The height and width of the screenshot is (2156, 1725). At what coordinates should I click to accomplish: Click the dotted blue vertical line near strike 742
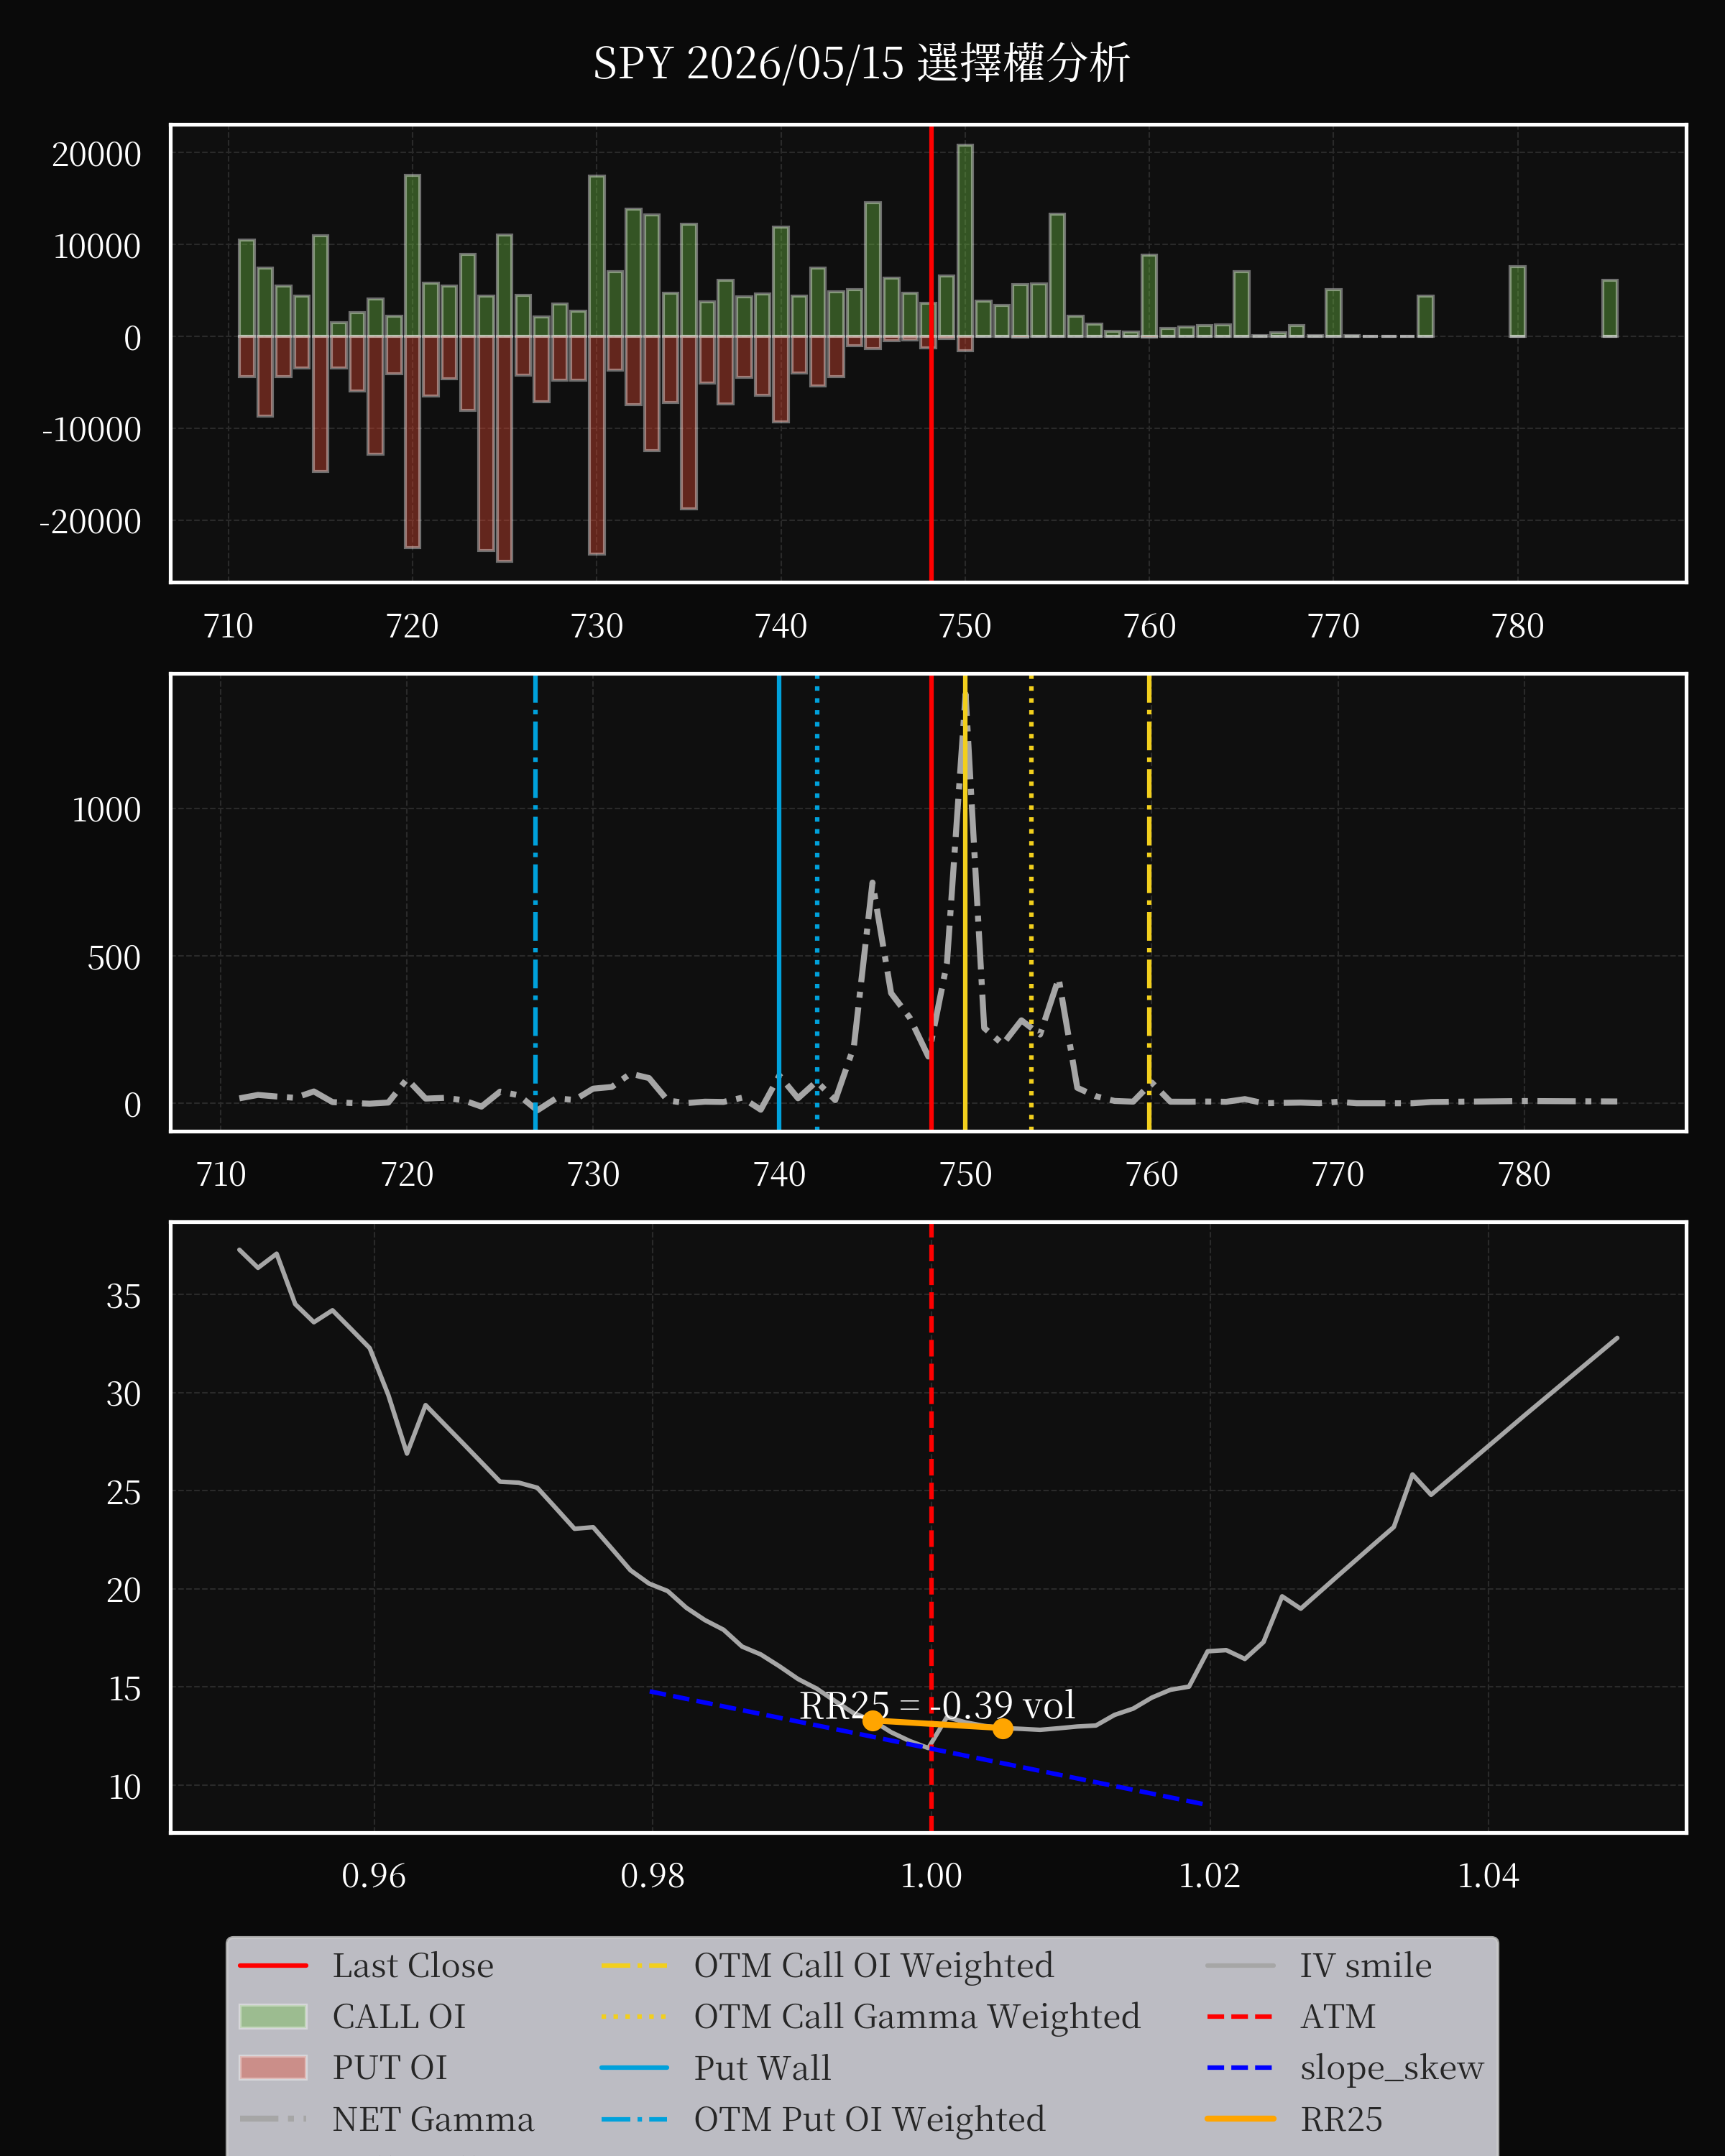coord(817,902)
